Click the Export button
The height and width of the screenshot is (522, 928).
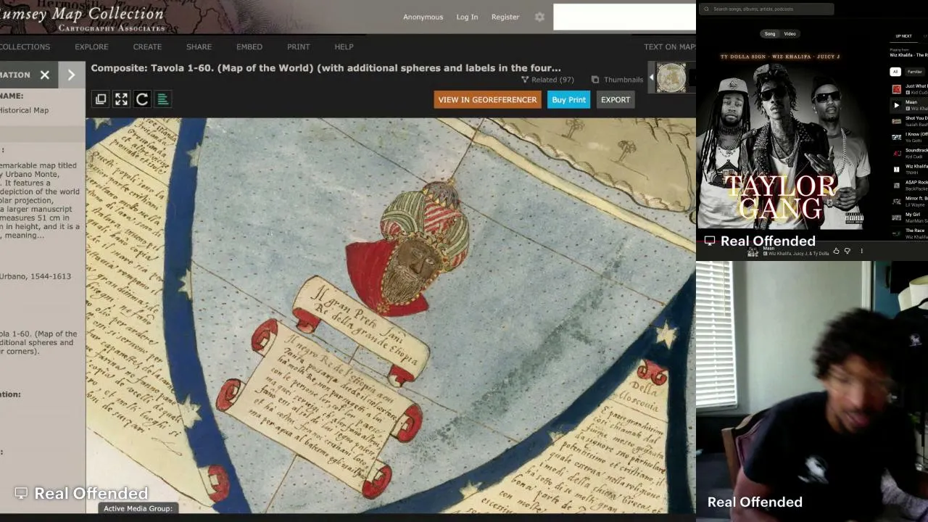click(x=616, y=99)
